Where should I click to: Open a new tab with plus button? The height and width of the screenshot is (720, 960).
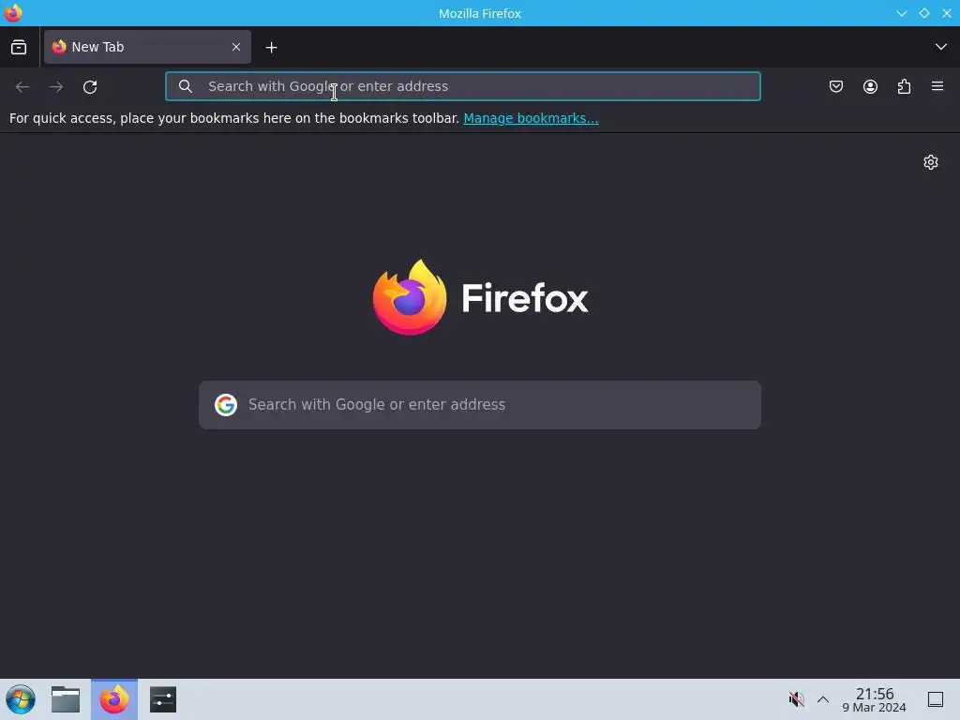271,47
